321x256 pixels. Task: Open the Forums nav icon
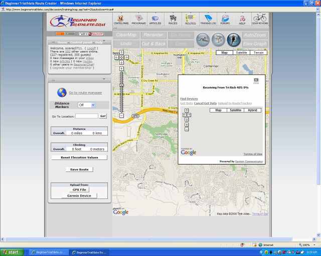click(x=225, y=19)
